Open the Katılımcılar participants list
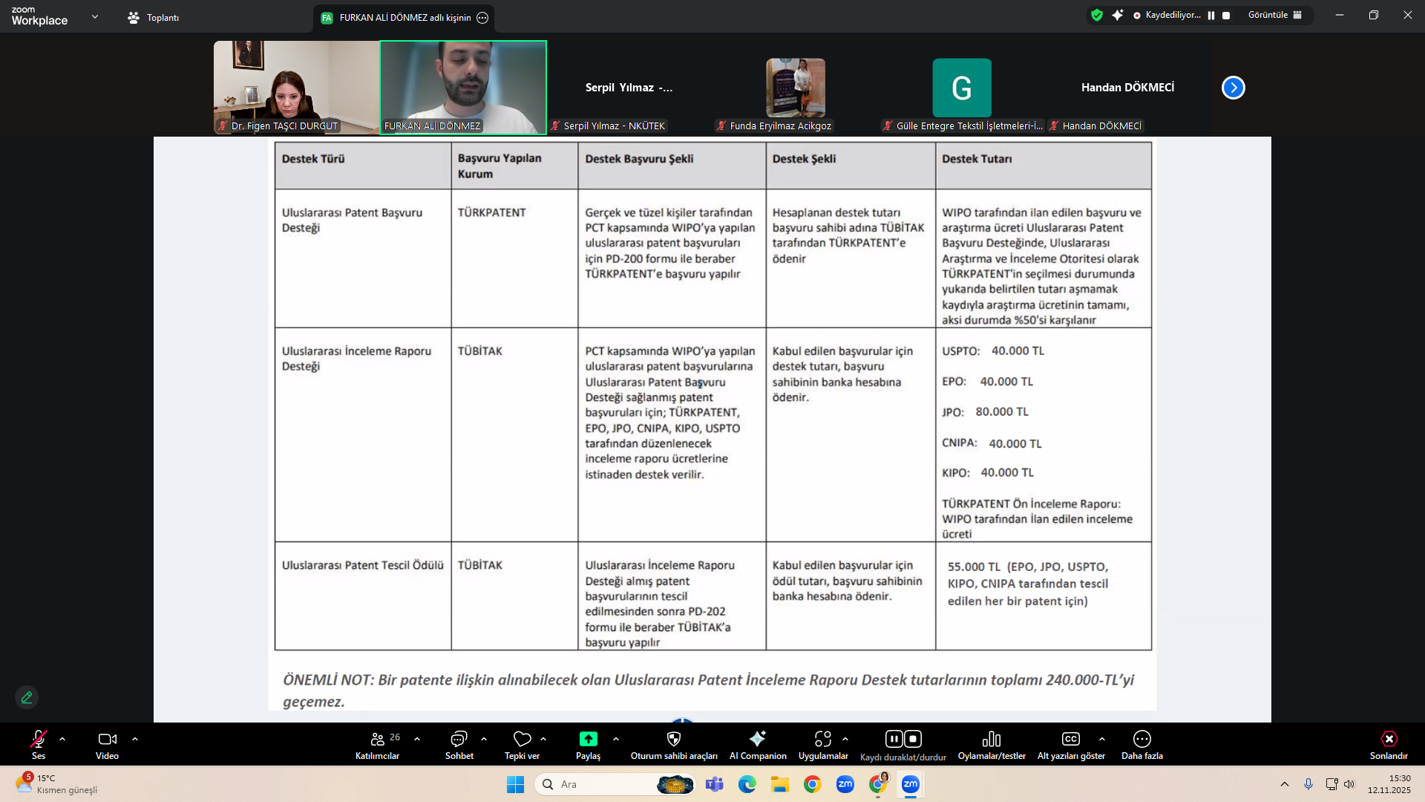Image resolution: width=1425 pixels, height=802 pixels. click(x=377, y=739)
